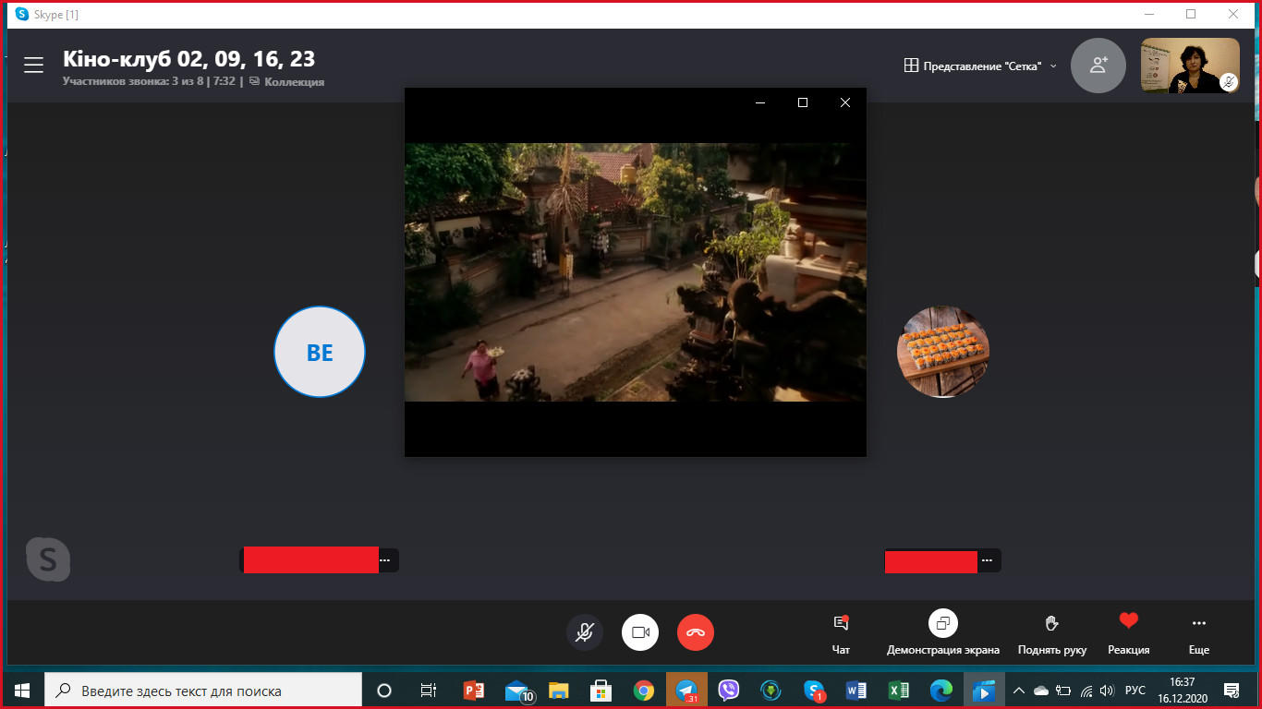Click the sushi picture participant avatar
1262x709 pixels.
[943, 352]
